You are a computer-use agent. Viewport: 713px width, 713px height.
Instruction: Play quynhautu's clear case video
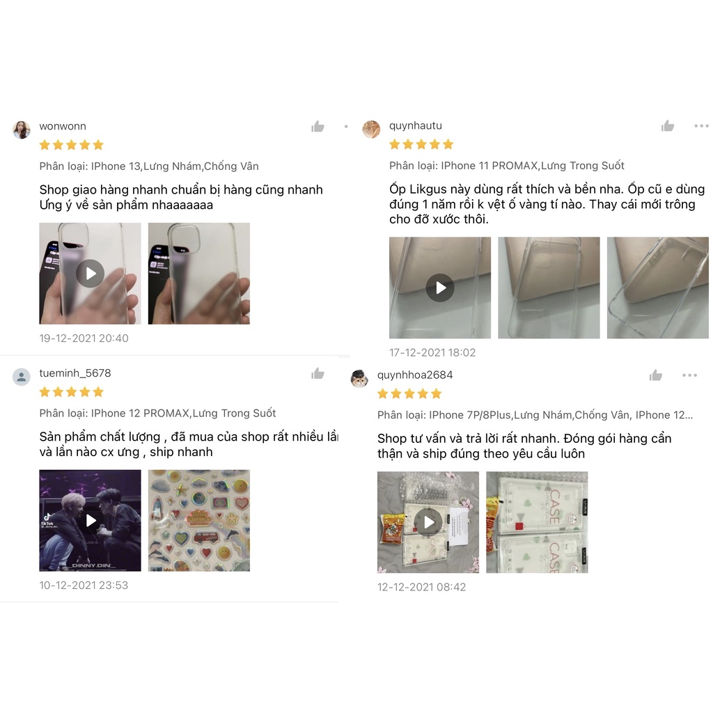[x=440, y=288]
